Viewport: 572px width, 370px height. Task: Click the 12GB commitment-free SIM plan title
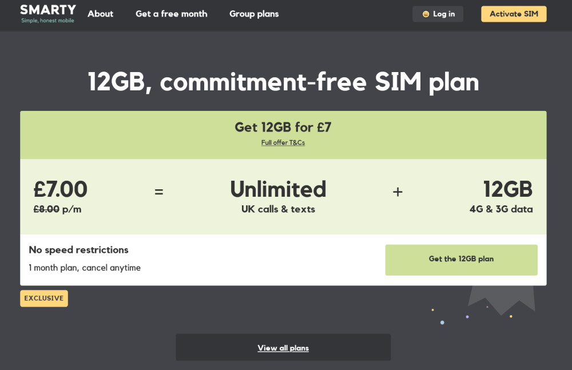283,82
